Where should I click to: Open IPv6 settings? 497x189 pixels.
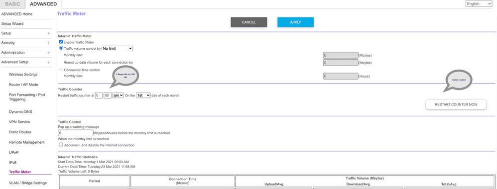12,163
